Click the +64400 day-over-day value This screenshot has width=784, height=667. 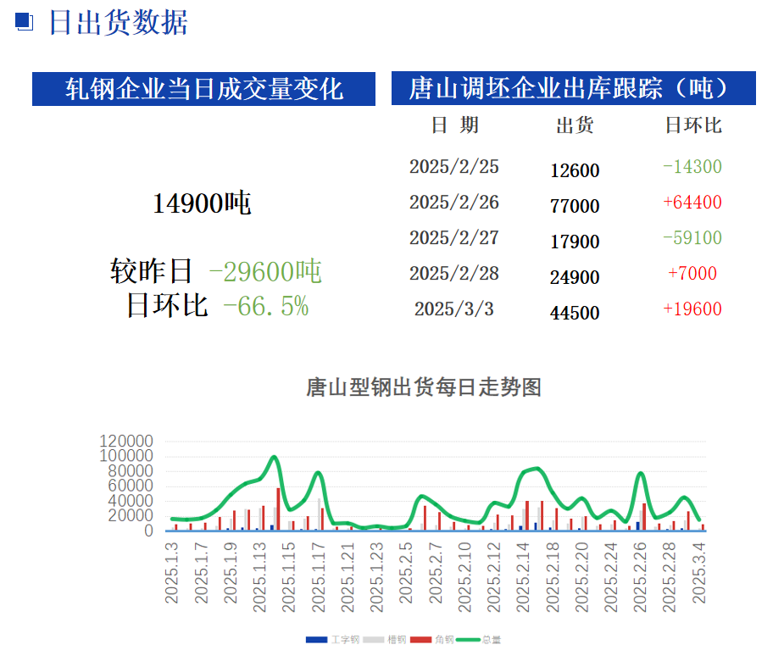pyautogui.click(x=692, y=203)
